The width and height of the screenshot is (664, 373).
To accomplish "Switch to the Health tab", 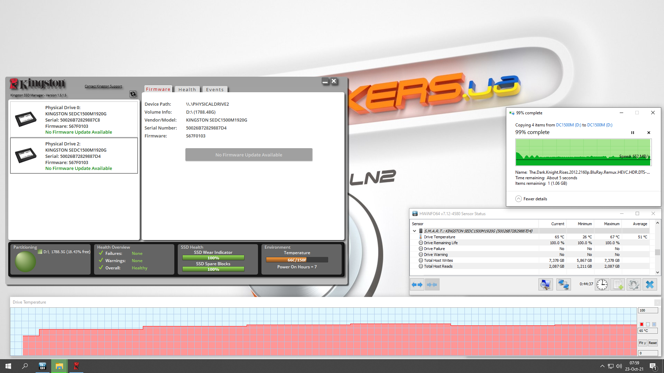I will pos(187,89).
